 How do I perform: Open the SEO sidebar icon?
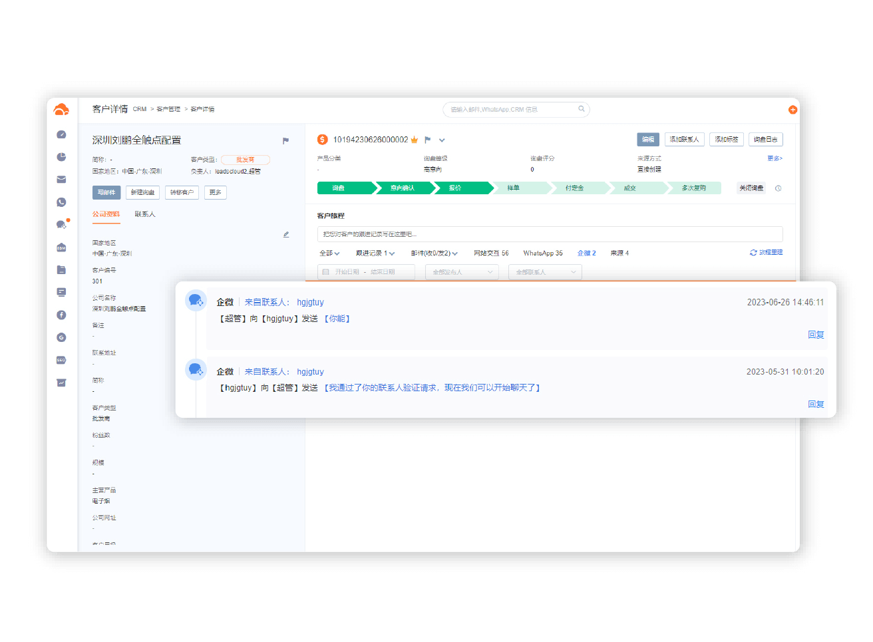(61, 360)
